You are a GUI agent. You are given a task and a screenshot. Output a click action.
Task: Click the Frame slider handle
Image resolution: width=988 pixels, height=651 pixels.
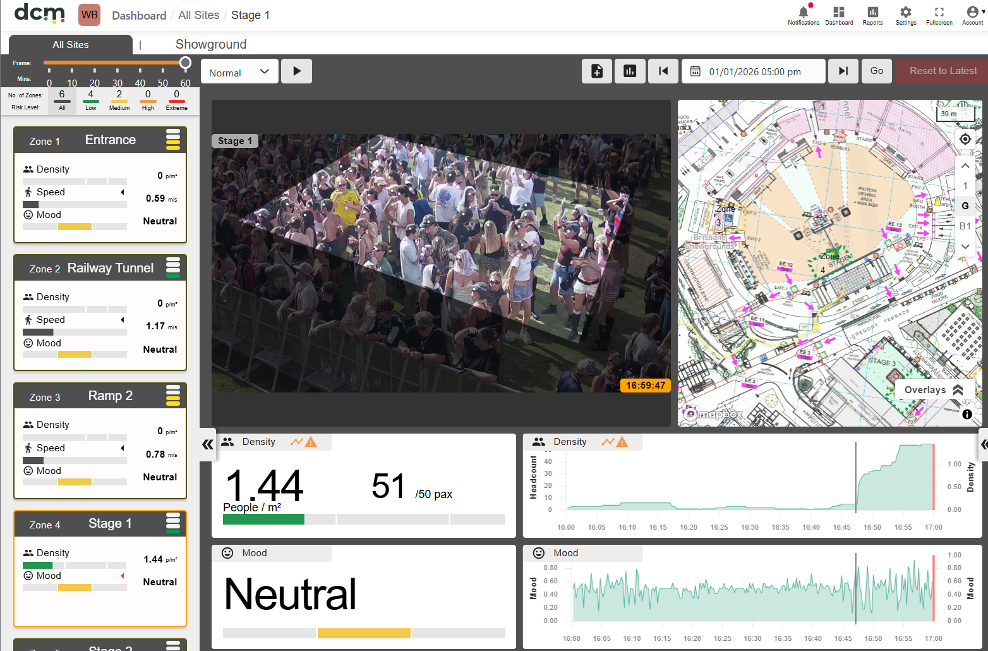185,63
